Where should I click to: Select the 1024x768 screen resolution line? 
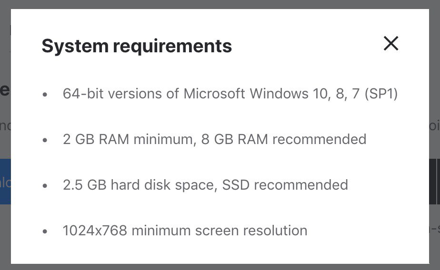tap(185, 231)
